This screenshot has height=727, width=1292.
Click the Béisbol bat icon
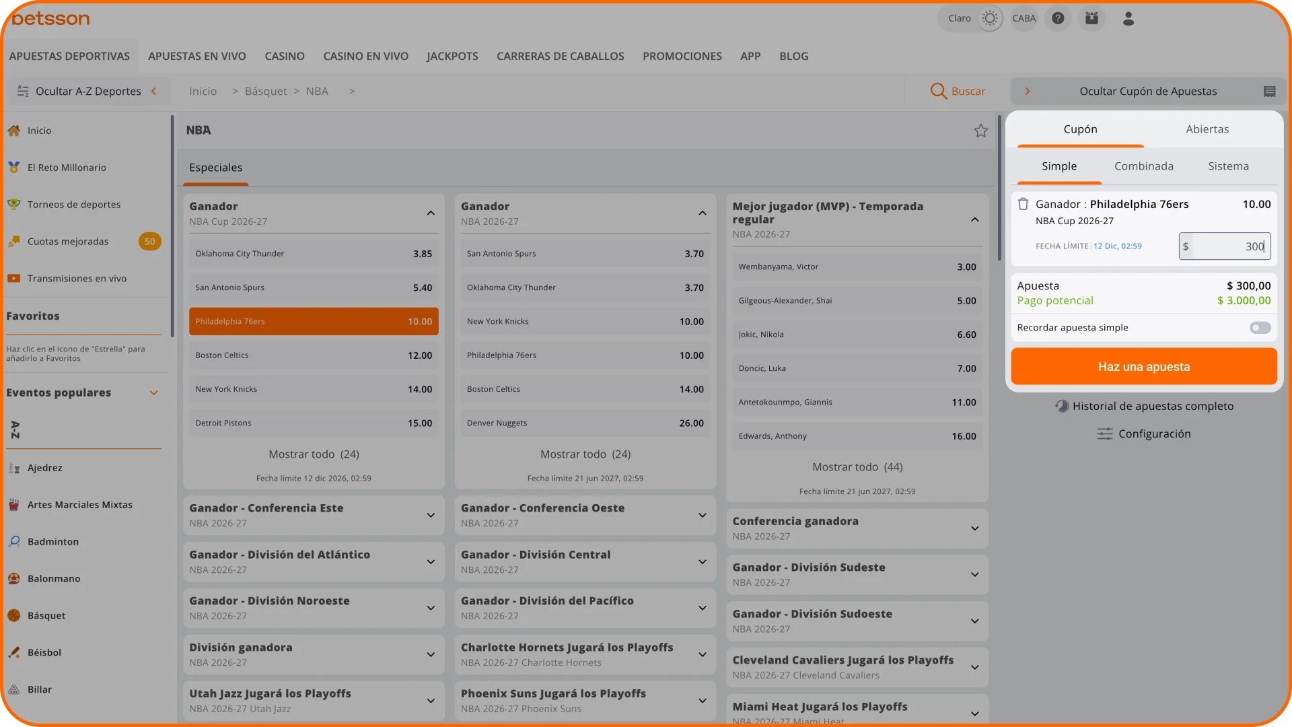(14, 653)
